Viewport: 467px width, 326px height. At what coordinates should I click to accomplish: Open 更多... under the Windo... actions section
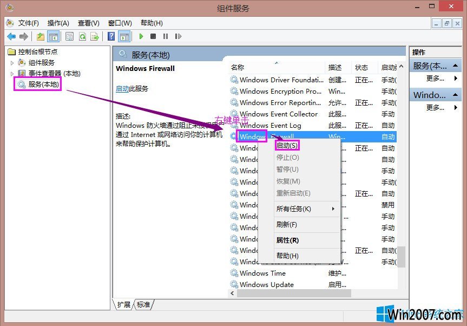tap(435, 107)
